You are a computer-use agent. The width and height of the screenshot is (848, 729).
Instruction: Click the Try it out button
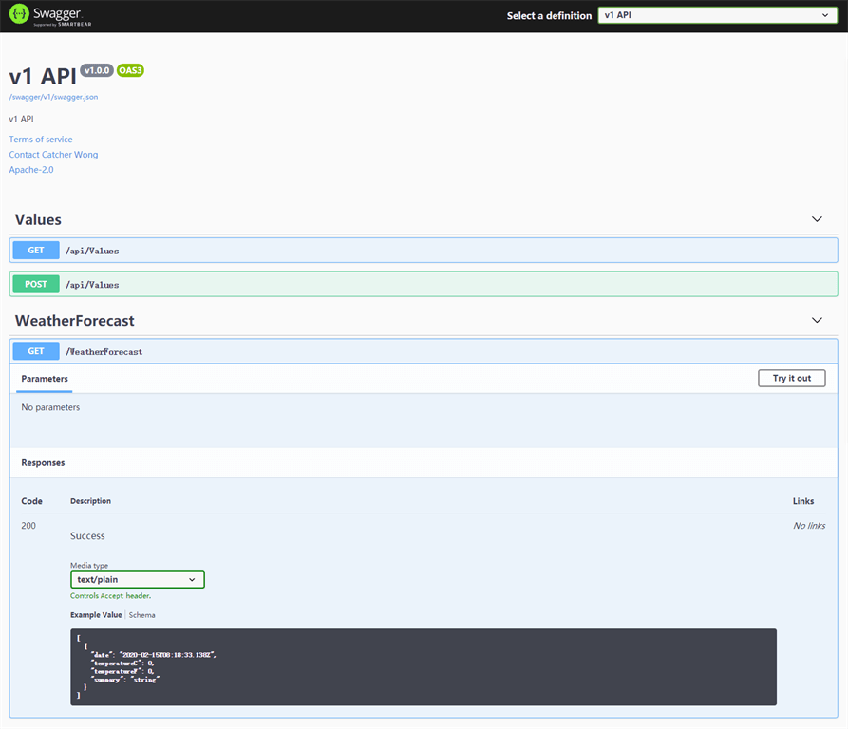click(792, 378)
